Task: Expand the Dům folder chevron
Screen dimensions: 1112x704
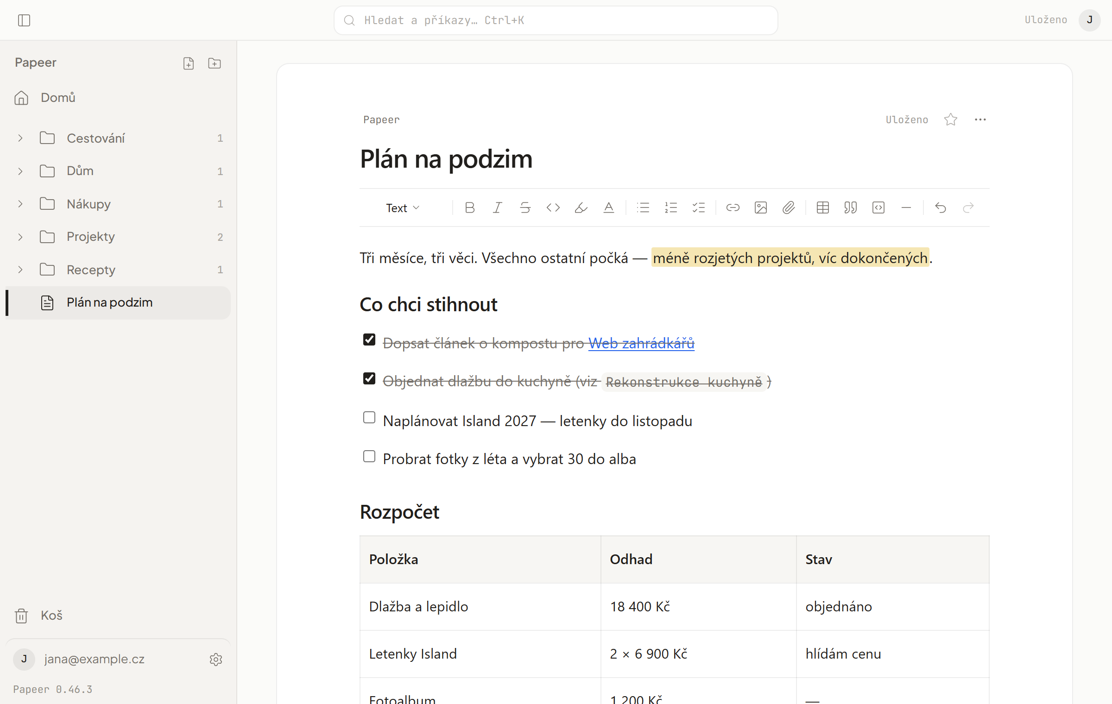Action: coord(20,171)
